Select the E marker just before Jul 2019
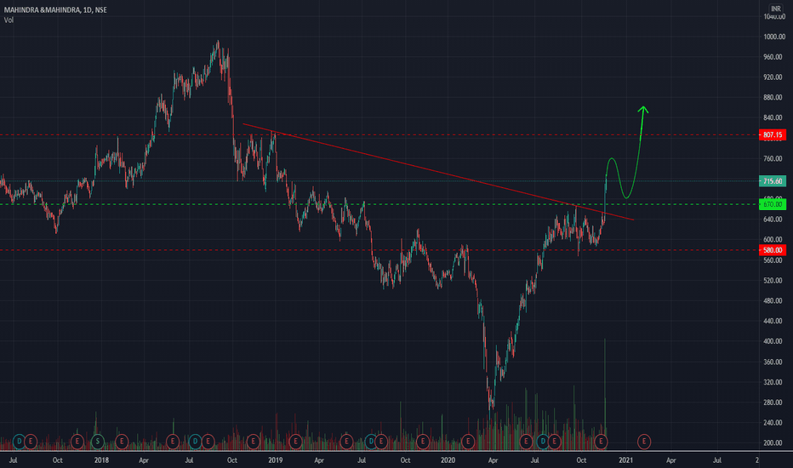 click(x=346, y=442)
